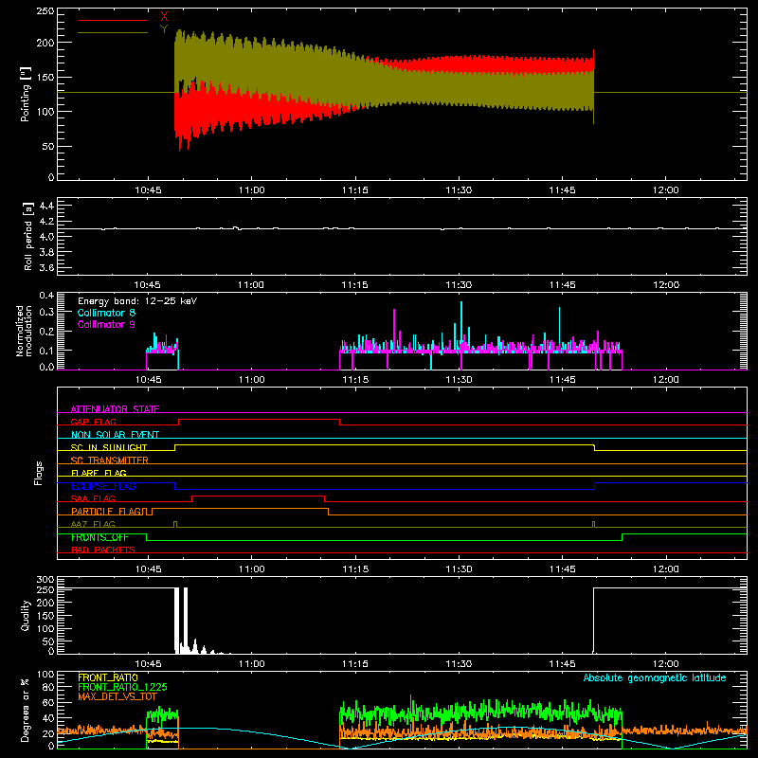Click the 11:45 time label below Quality plot
Screen dimensions: 758x758
[562, 664]
